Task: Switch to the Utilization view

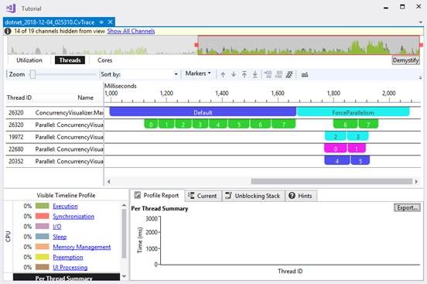Action: coord(29,60)
